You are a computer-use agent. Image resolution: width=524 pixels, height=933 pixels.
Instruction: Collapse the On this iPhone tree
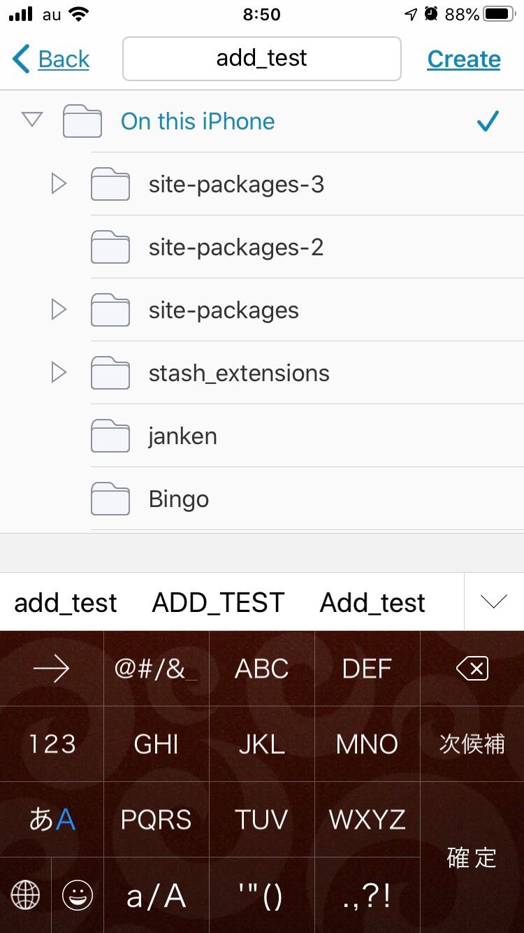pos(32,120)
